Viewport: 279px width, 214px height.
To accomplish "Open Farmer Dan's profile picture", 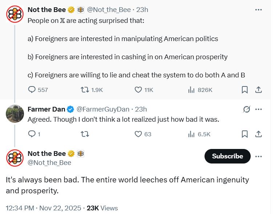I will tap(15, 114).
